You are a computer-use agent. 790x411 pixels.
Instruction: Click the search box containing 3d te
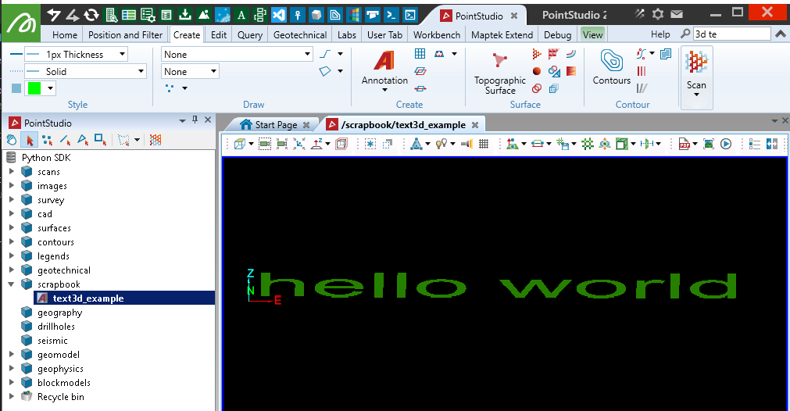click(731, 34)
